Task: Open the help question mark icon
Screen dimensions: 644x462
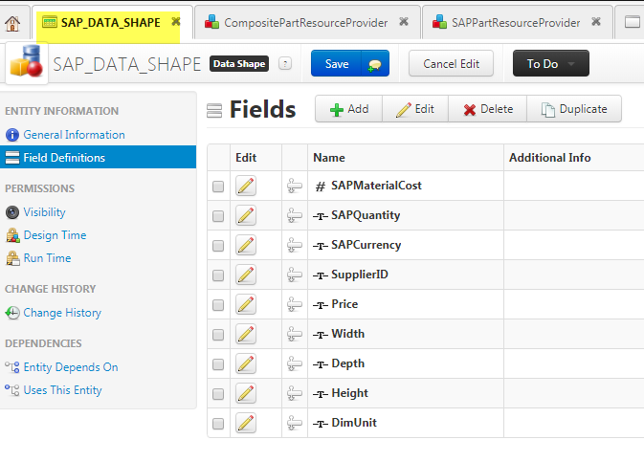Action: [285, 64]
